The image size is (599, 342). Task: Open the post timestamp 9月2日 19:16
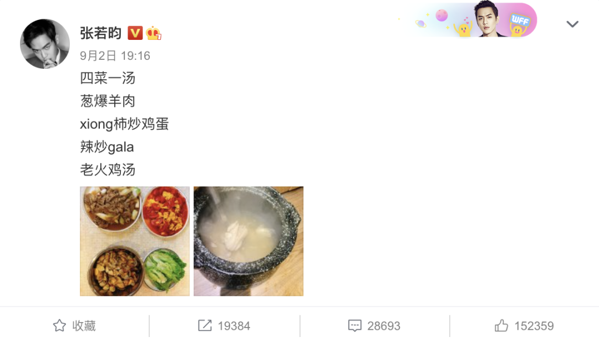(115, 56)
